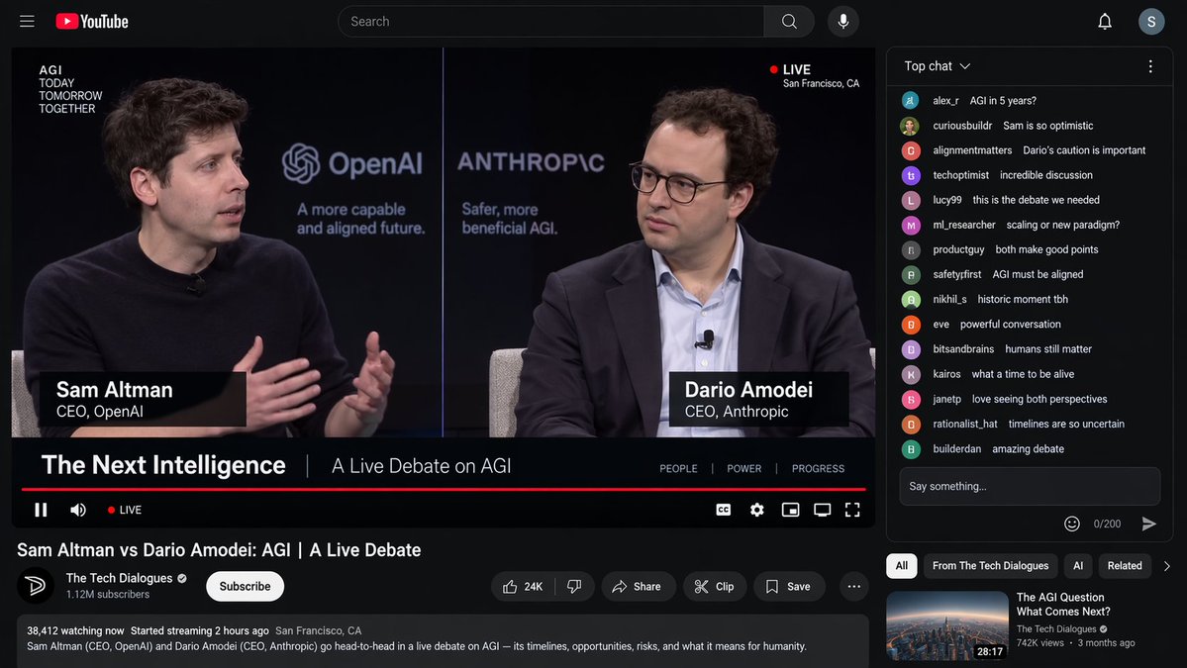Click techoptimist chat message

pos(1046,175)
